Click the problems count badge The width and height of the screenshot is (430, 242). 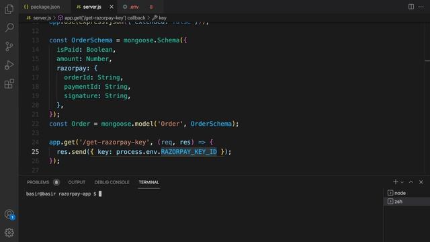coord(56,182)
